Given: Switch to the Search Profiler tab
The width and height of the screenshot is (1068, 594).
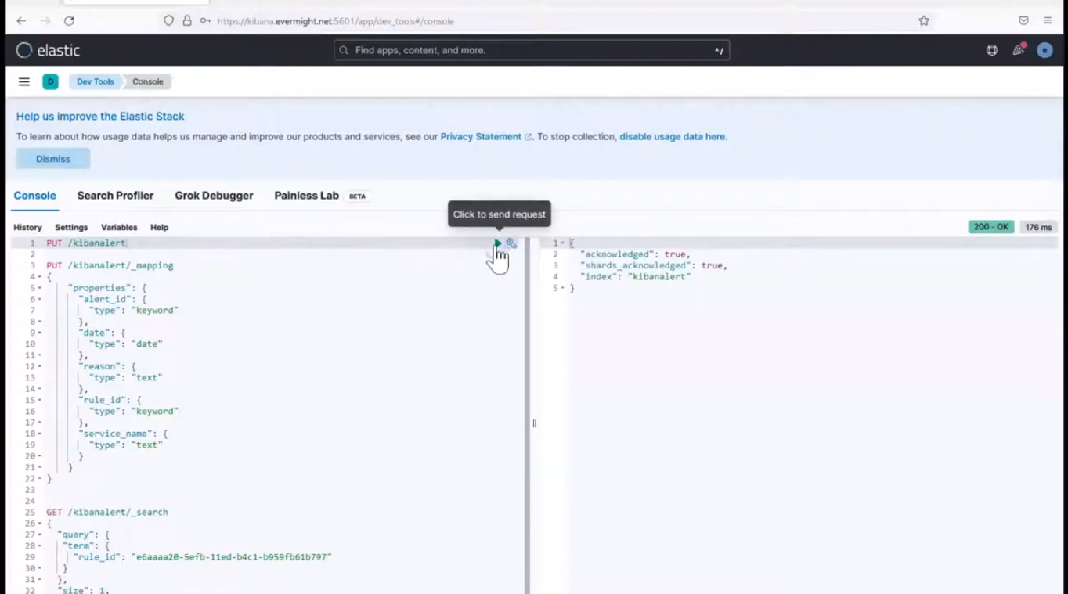Looking at the screenshot, I should pos(115,196).
